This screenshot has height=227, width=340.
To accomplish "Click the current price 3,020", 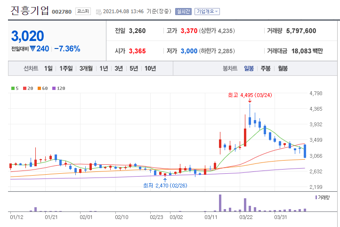I will tap(27, 36).
